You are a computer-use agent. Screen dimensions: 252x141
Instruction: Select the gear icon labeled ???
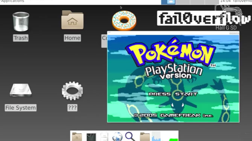click(72, 91)
